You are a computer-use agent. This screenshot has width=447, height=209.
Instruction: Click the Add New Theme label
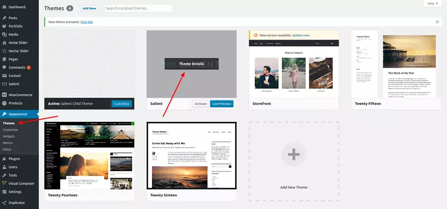click(x=294, y=187)
